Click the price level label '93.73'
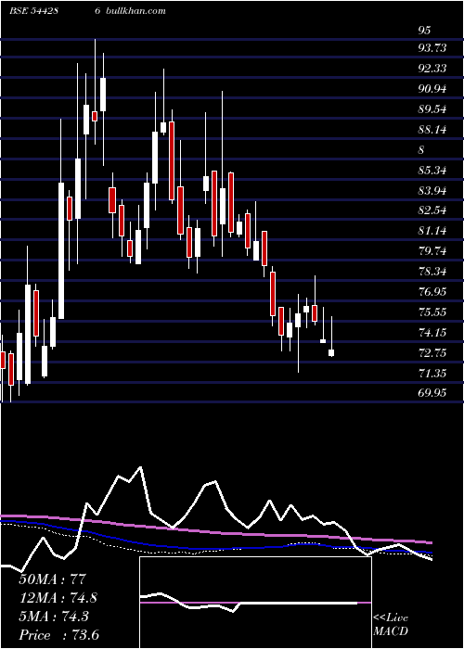This screenshot has height=649, width=464. [432, 48]
